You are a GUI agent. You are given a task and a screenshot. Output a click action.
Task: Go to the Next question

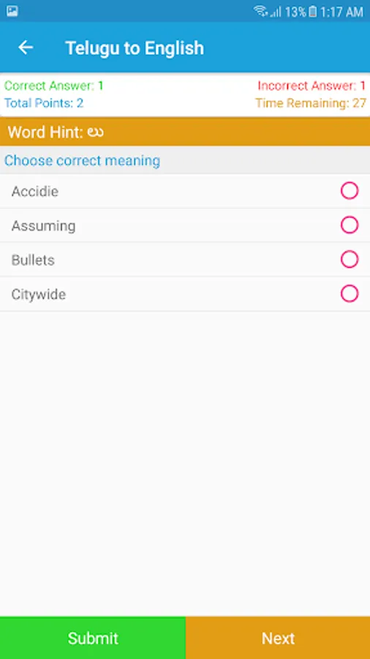(278, 638)
